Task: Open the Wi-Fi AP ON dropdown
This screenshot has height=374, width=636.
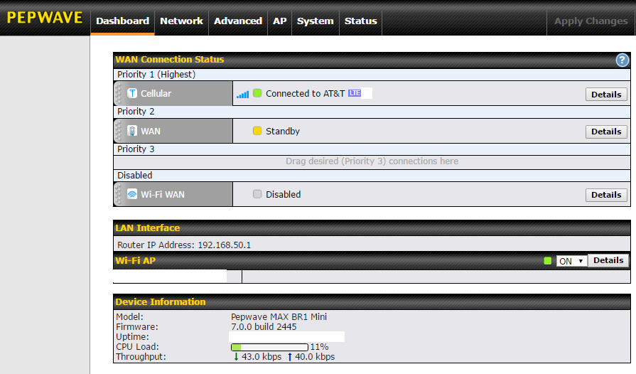Action: tap(571, 261)
